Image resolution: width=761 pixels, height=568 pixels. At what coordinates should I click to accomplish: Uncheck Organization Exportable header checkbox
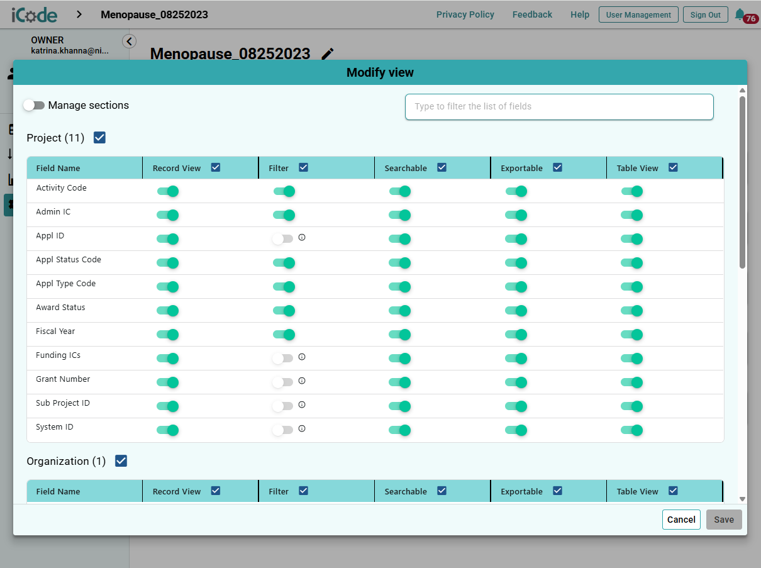(557, 491)
